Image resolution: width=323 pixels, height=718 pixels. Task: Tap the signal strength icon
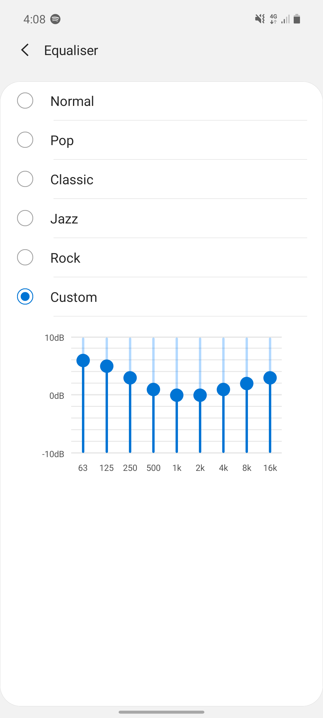[286, 19]
